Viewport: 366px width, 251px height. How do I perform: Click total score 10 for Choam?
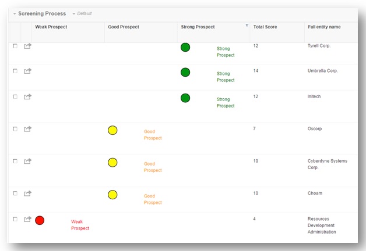tap(256, 193)
